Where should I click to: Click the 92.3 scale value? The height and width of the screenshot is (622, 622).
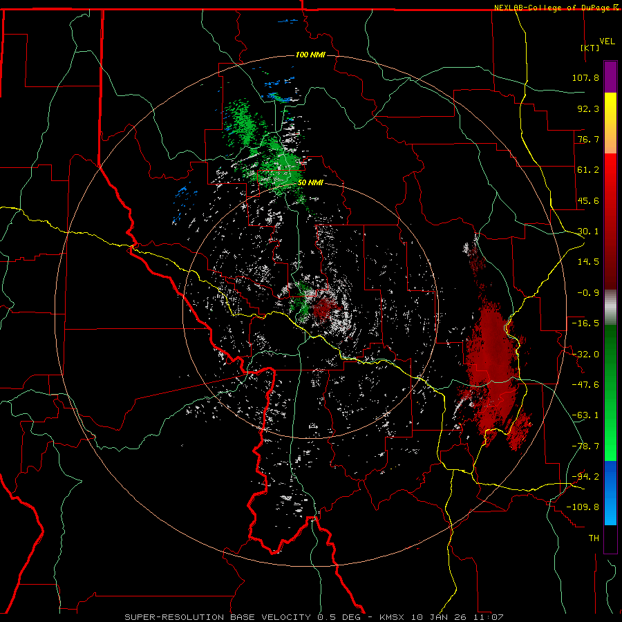tap(588, 109)
